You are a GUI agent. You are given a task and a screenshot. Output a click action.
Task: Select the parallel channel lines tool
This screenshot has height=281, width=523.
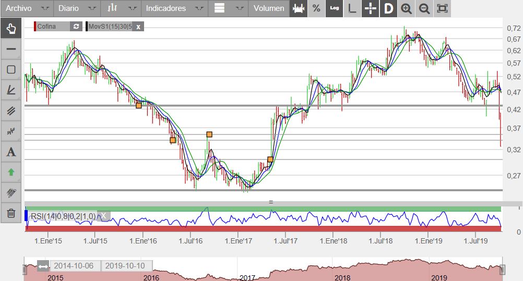(x=11, y=111)
